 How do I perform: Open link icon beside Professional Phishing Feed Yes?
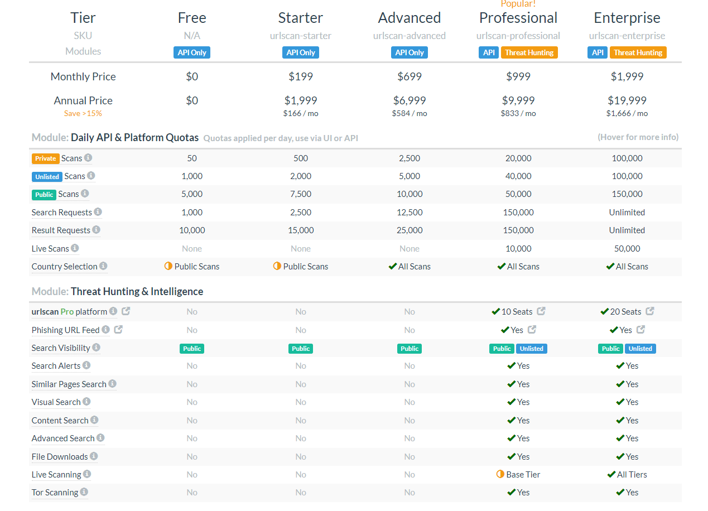[x=532, y=330]
